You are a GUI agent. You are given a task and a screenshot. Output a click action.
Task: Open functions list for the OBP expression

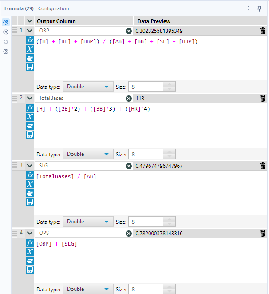point(30,40)
